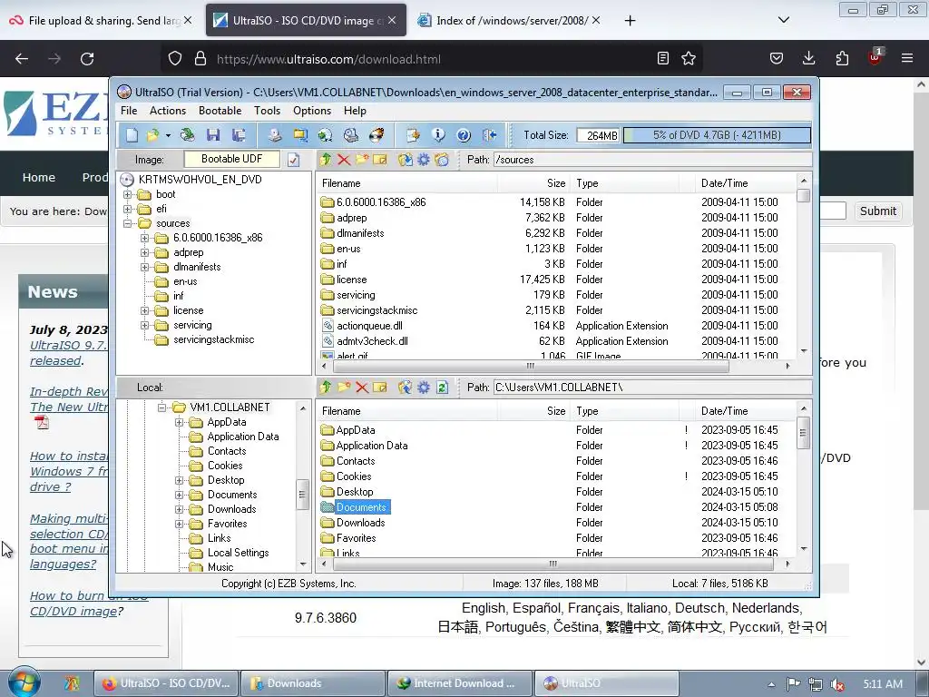Click the image Path field showing /sources
The width and height of the screenshot is (929, 697).
click(x=652, y=160)
